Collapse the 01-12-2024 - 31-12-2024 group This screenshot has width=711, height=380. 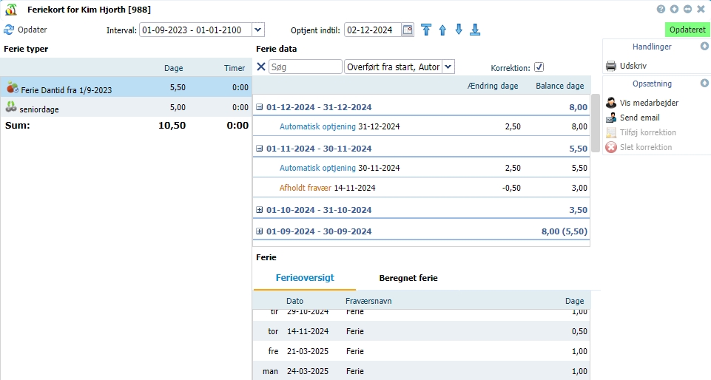pos(260,107)
